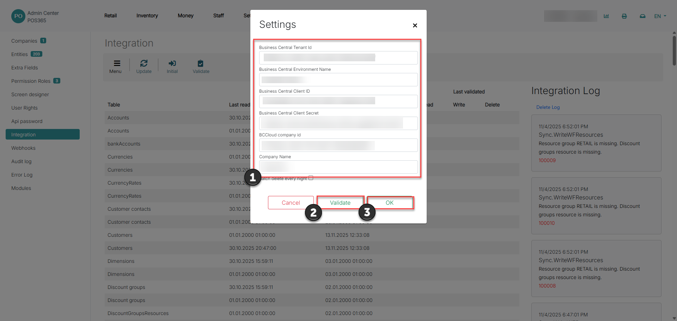Click log reference 100010
This screenshot has width=677, height=321.
pos(547,223)
